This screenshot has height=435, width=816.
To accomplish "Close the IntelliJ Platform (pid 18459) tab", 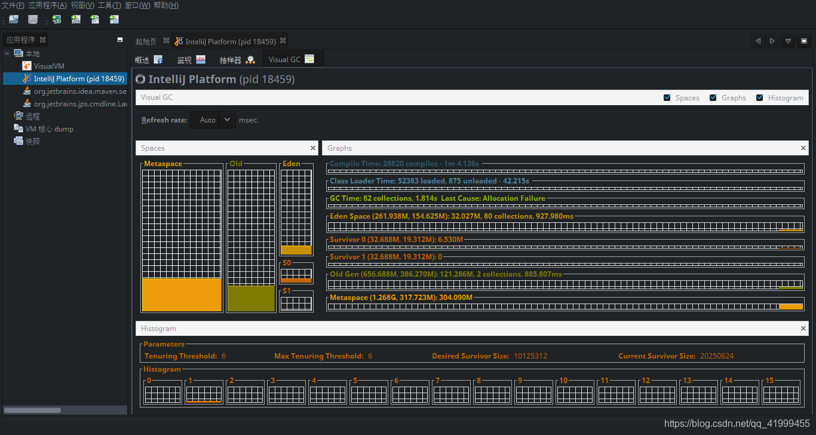I will point(283,41).
